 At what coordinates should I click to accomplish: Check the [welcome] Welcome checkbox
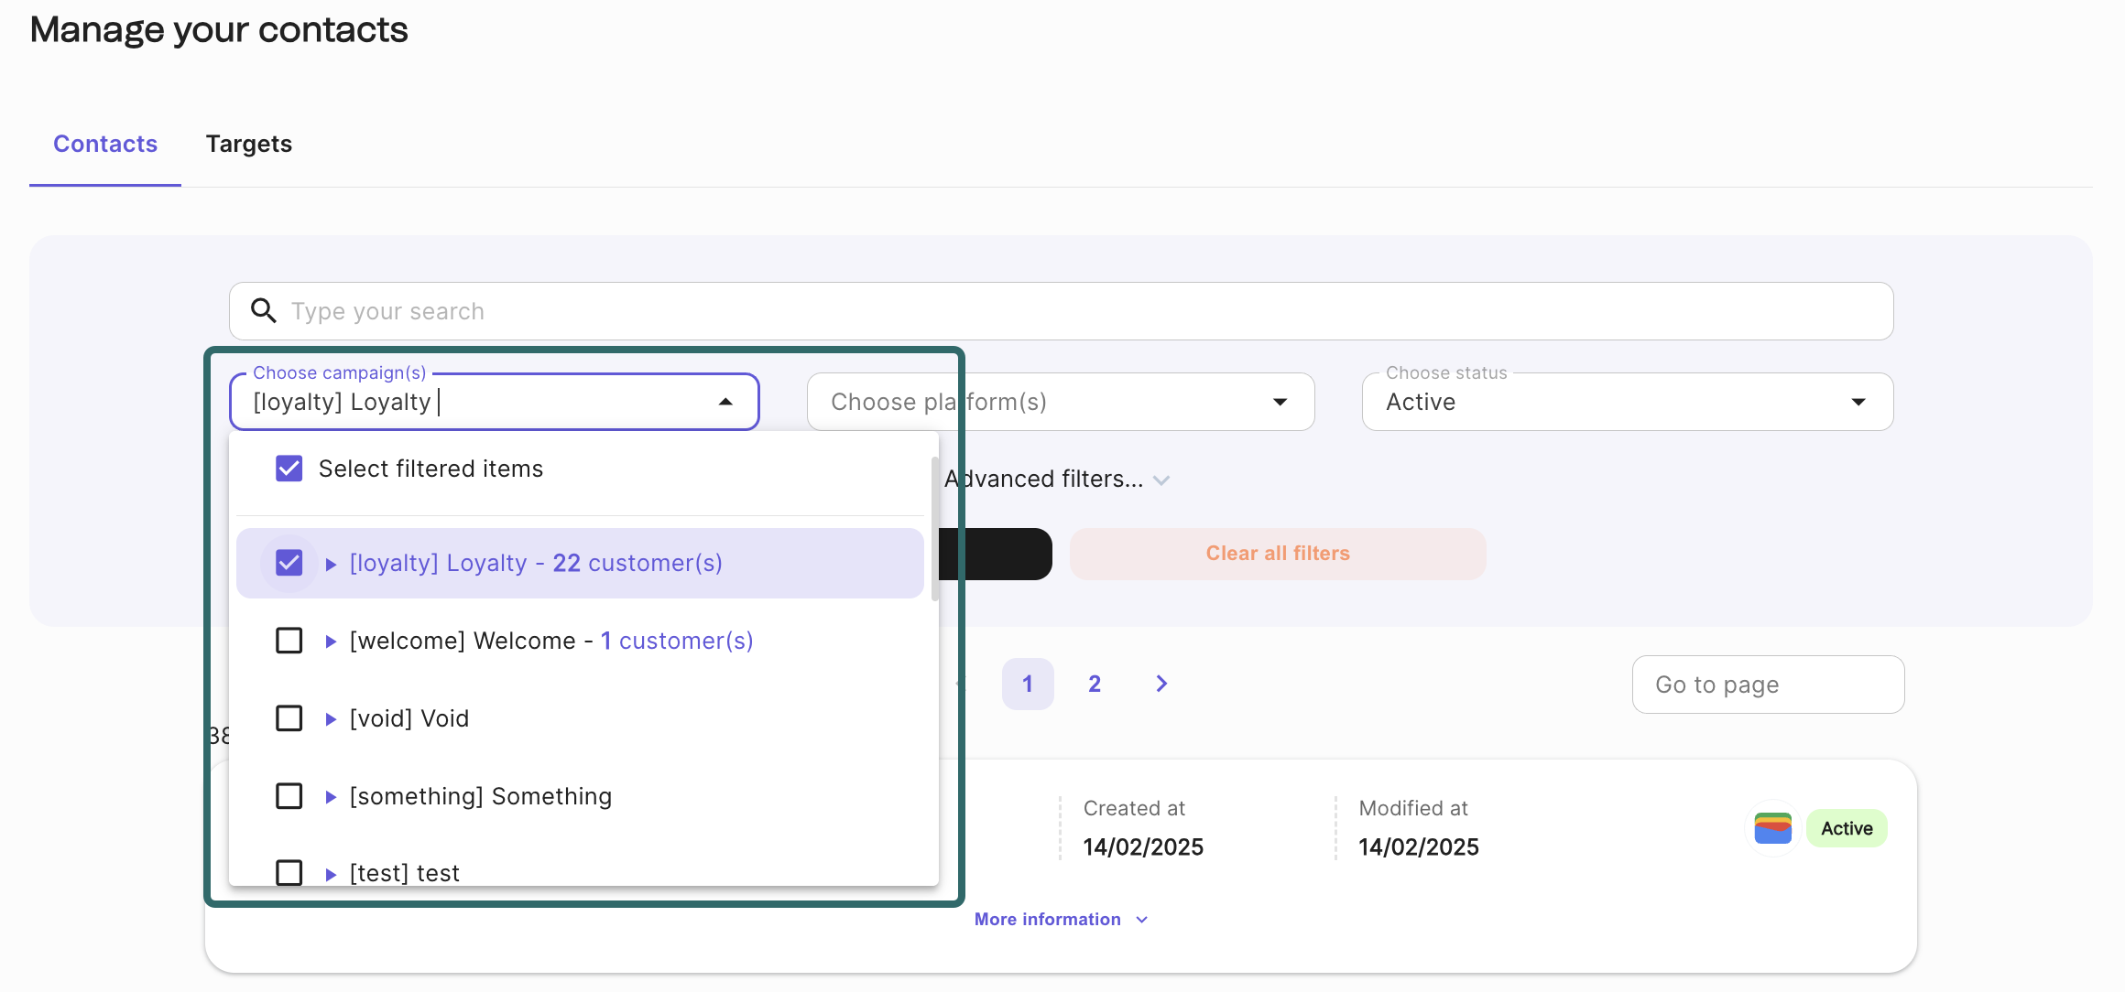pos(289,641)
